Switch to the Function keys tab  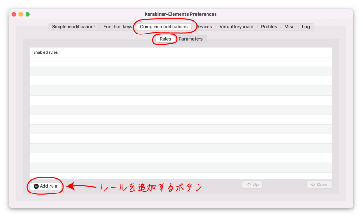tap(118, 27)
